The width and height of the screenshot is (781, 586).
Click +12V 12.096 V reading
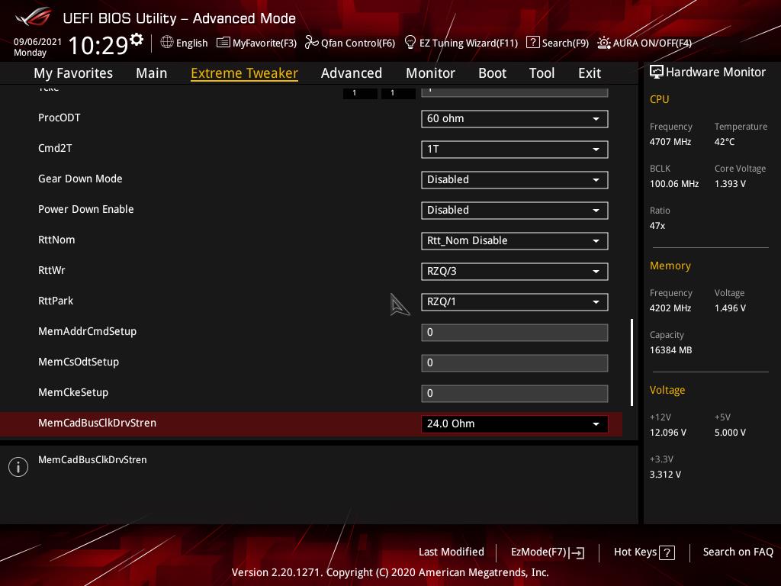pos(667,433)
